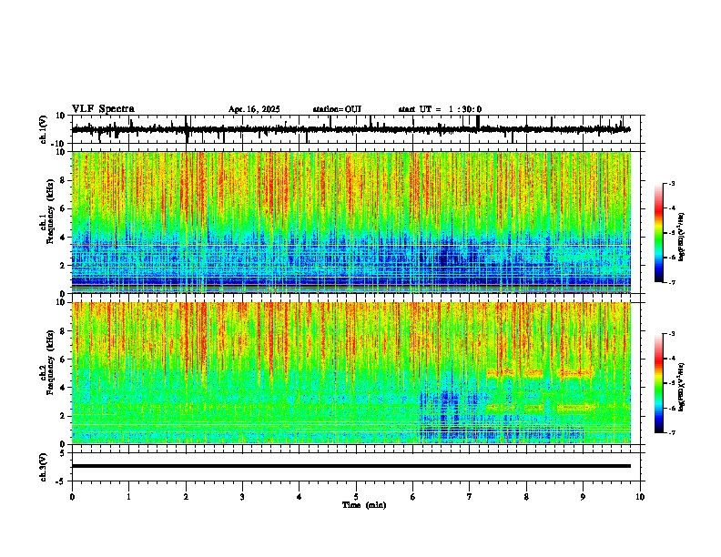Click the "0" tick on the time axis

[72, 497]
